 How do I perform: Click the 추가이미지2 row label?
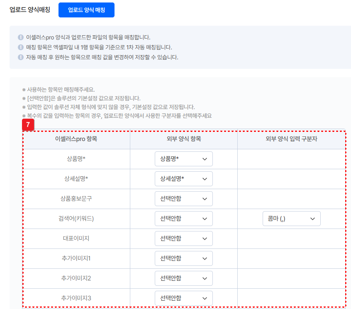point(76,278)
